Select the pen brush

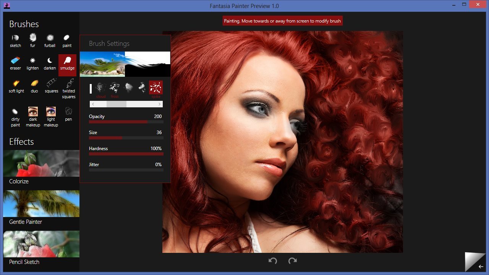click(68, 114)
